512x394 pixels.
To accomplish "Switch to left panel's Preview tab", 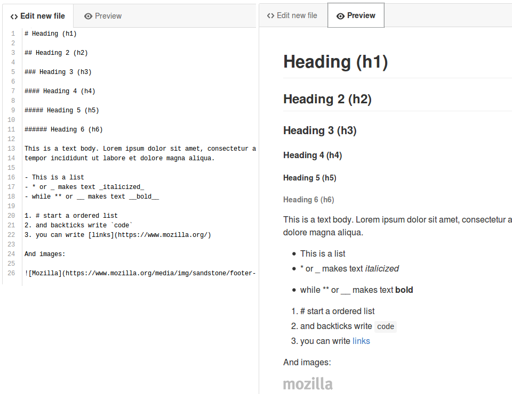I will pos(103,16).
